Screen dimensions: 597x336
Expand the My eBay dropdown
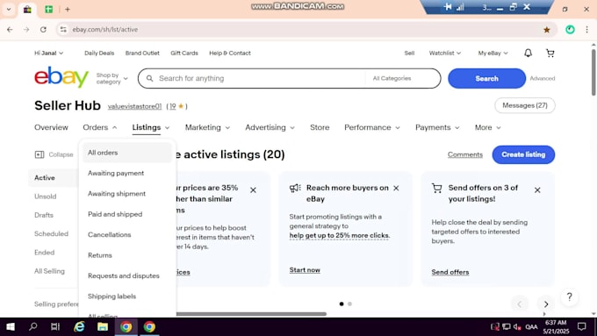pyautogui.click(x=493, y=53)
